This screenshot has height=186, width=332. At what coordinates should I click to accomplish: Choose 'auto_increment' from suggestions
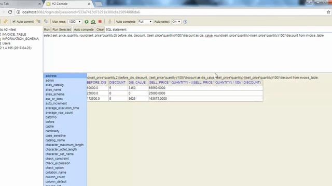(x=65, y=103)
